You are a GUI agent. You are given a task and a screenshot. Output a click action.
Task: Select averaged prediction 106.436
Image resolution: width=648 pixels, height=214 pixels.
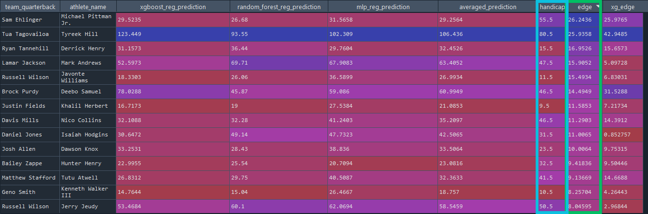[487, 34]
